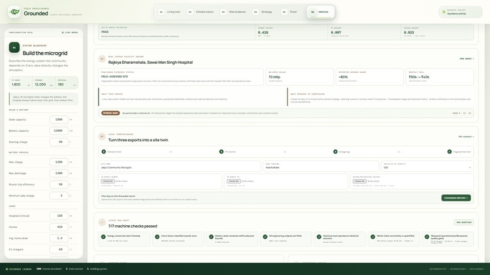
Task: Click the Max charge input field
Action: coord(59,162)
